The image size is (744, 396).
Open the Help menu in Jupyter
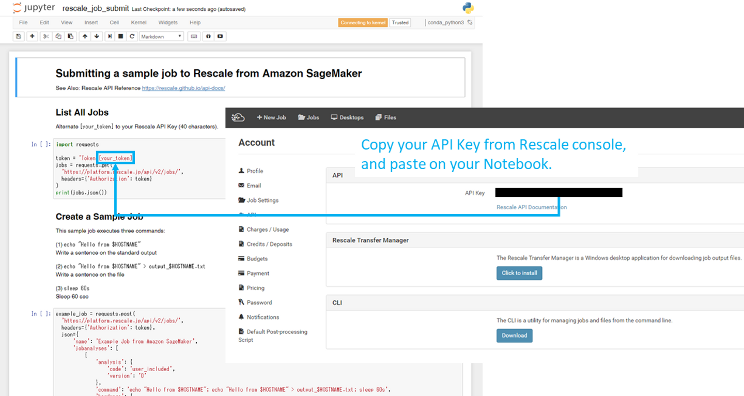[195, 23]
